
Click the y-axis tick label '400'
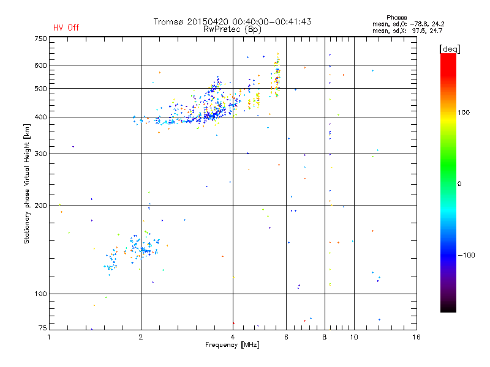coord(40,117)
